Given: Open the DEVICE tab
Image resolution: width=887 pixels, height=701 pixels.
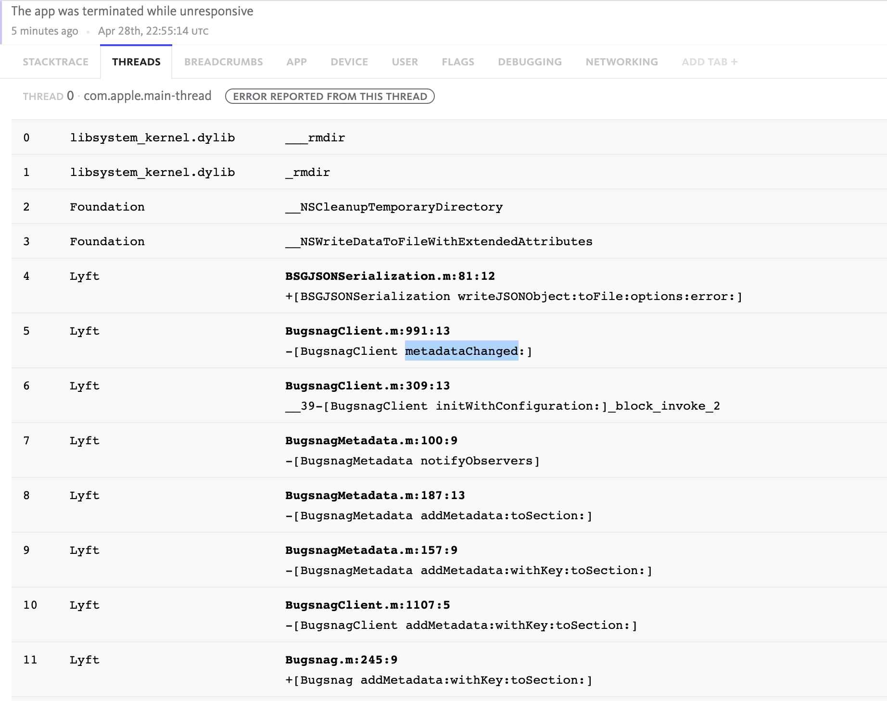Looking at the screenshot, I should [x=349, y=62].
